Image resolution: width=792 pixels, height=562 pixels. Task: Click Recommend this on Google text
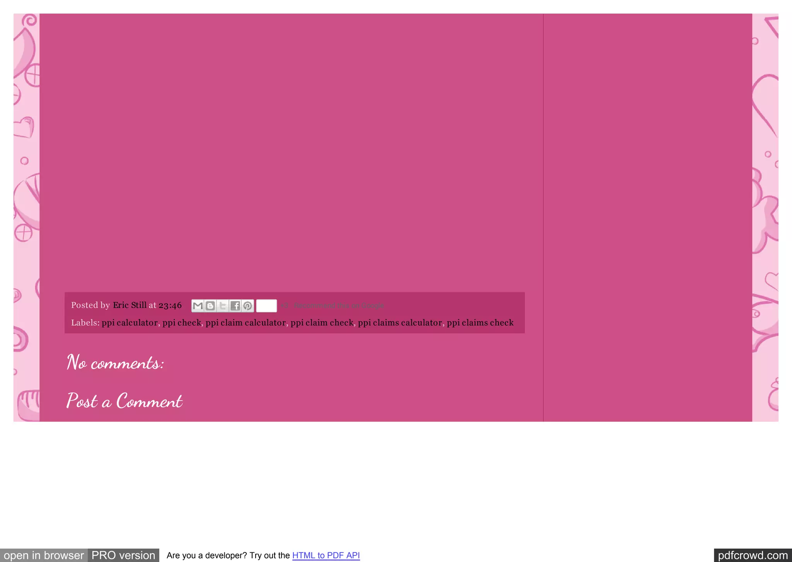pos(339,306)
